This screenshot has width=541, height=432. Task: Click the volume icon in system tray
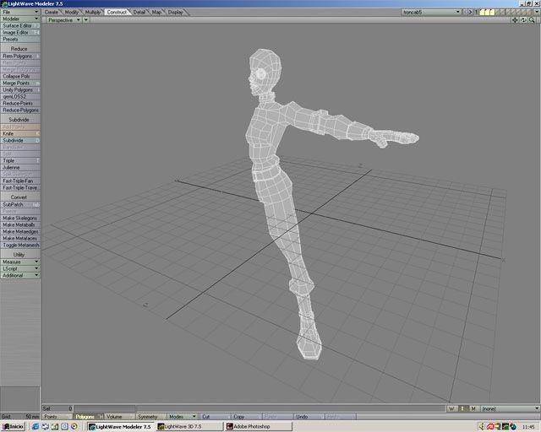point(483,426)
